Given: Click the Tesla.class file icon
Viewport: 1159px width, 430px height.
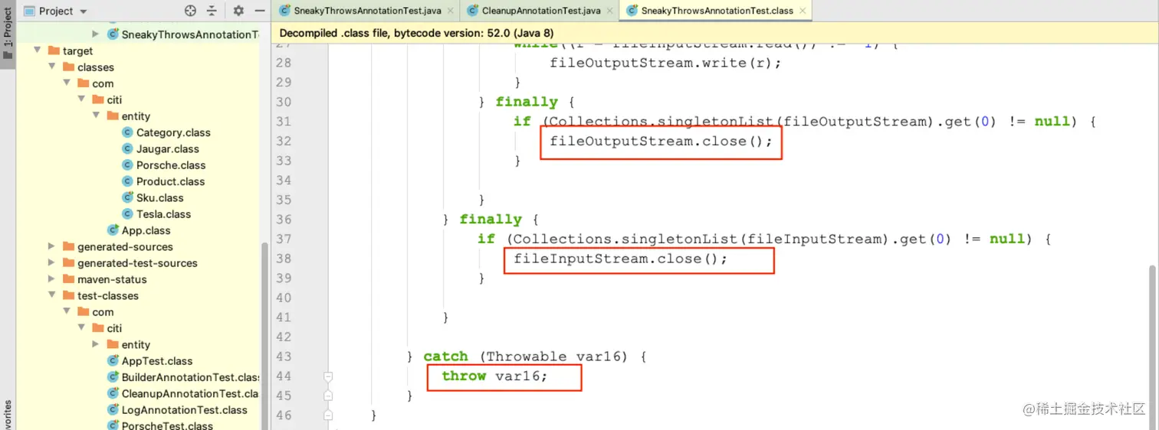Looking at the screenshot, I should [128, 214].
